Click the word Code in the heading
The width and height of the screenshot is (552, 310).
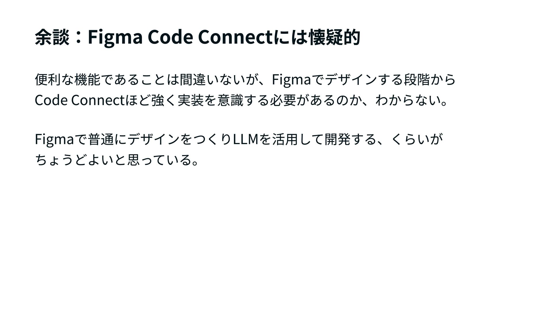pos(170,38)
